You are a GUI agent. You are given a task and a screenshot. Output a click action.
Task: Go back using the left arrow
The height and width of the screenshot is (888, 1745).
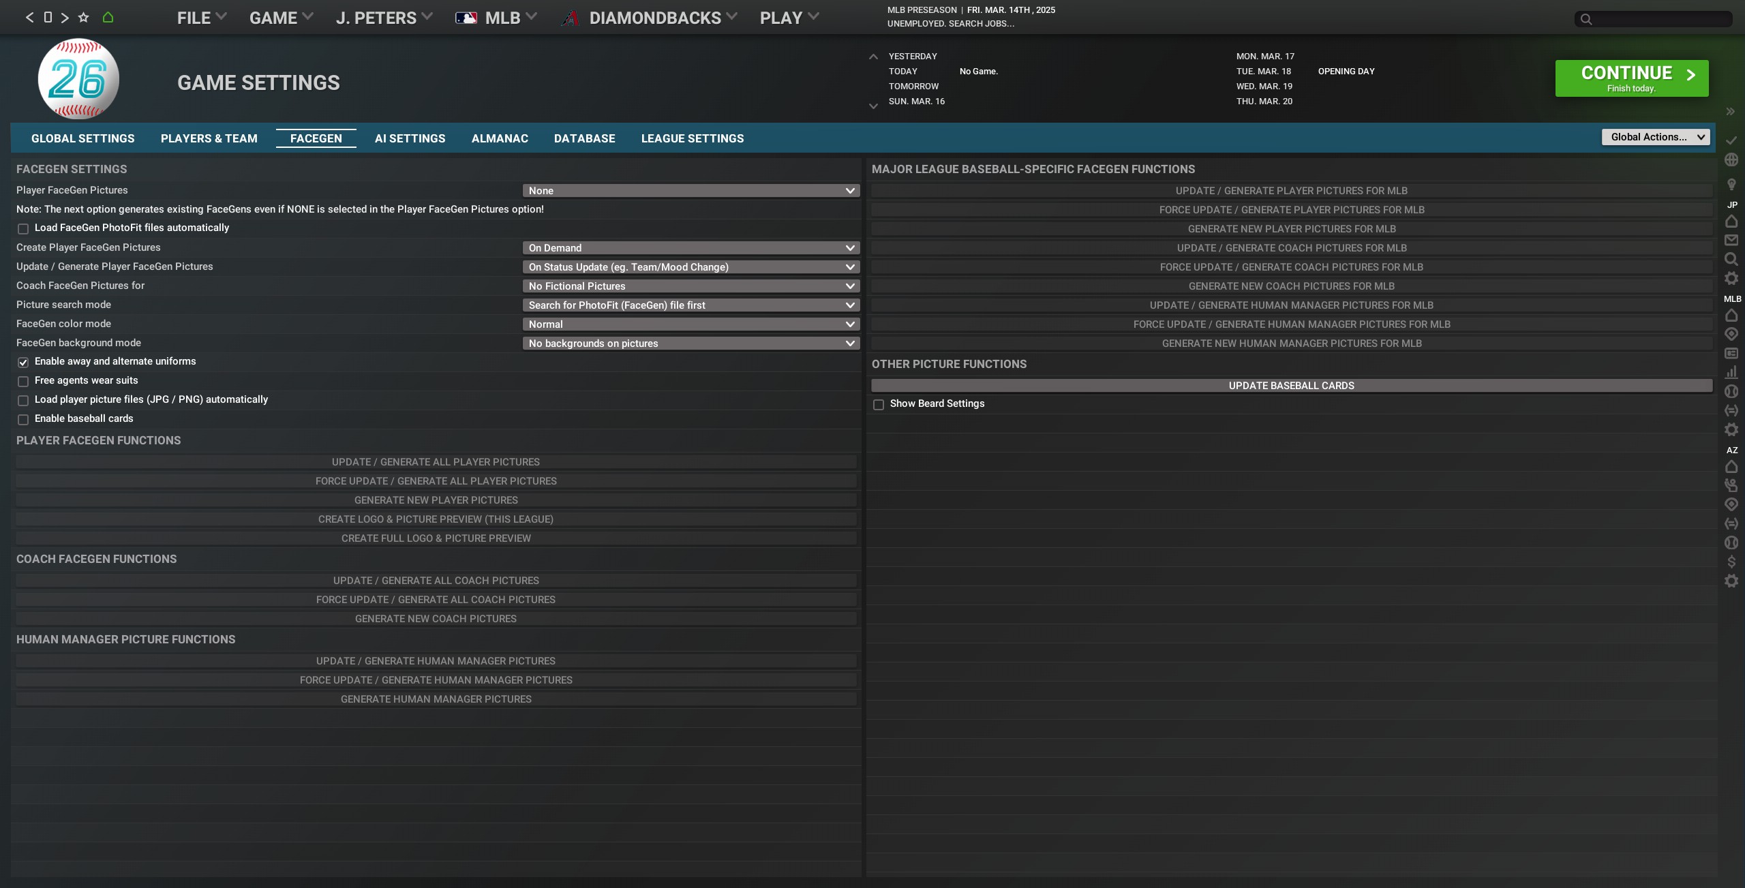pyautogui.click(x=29, y=18)
